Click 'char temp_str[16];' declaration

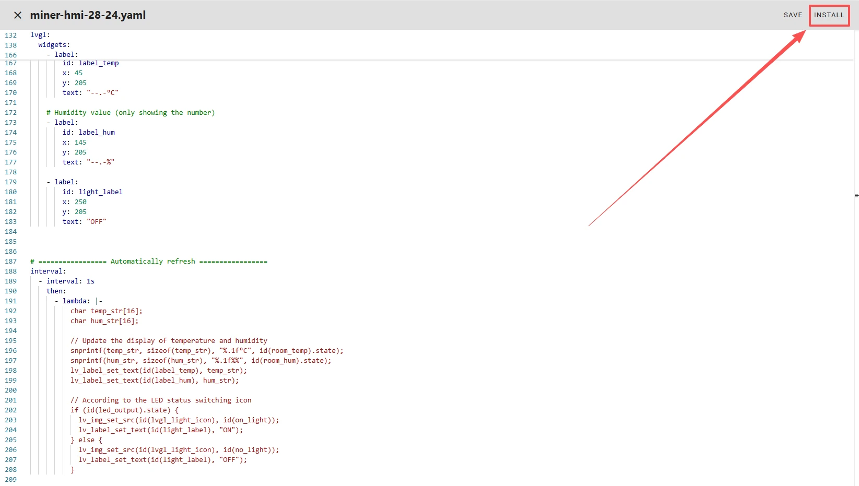point(107,311)
